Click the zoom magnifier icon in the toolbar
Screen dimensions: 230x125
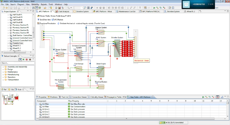click(x=68, y=8)
